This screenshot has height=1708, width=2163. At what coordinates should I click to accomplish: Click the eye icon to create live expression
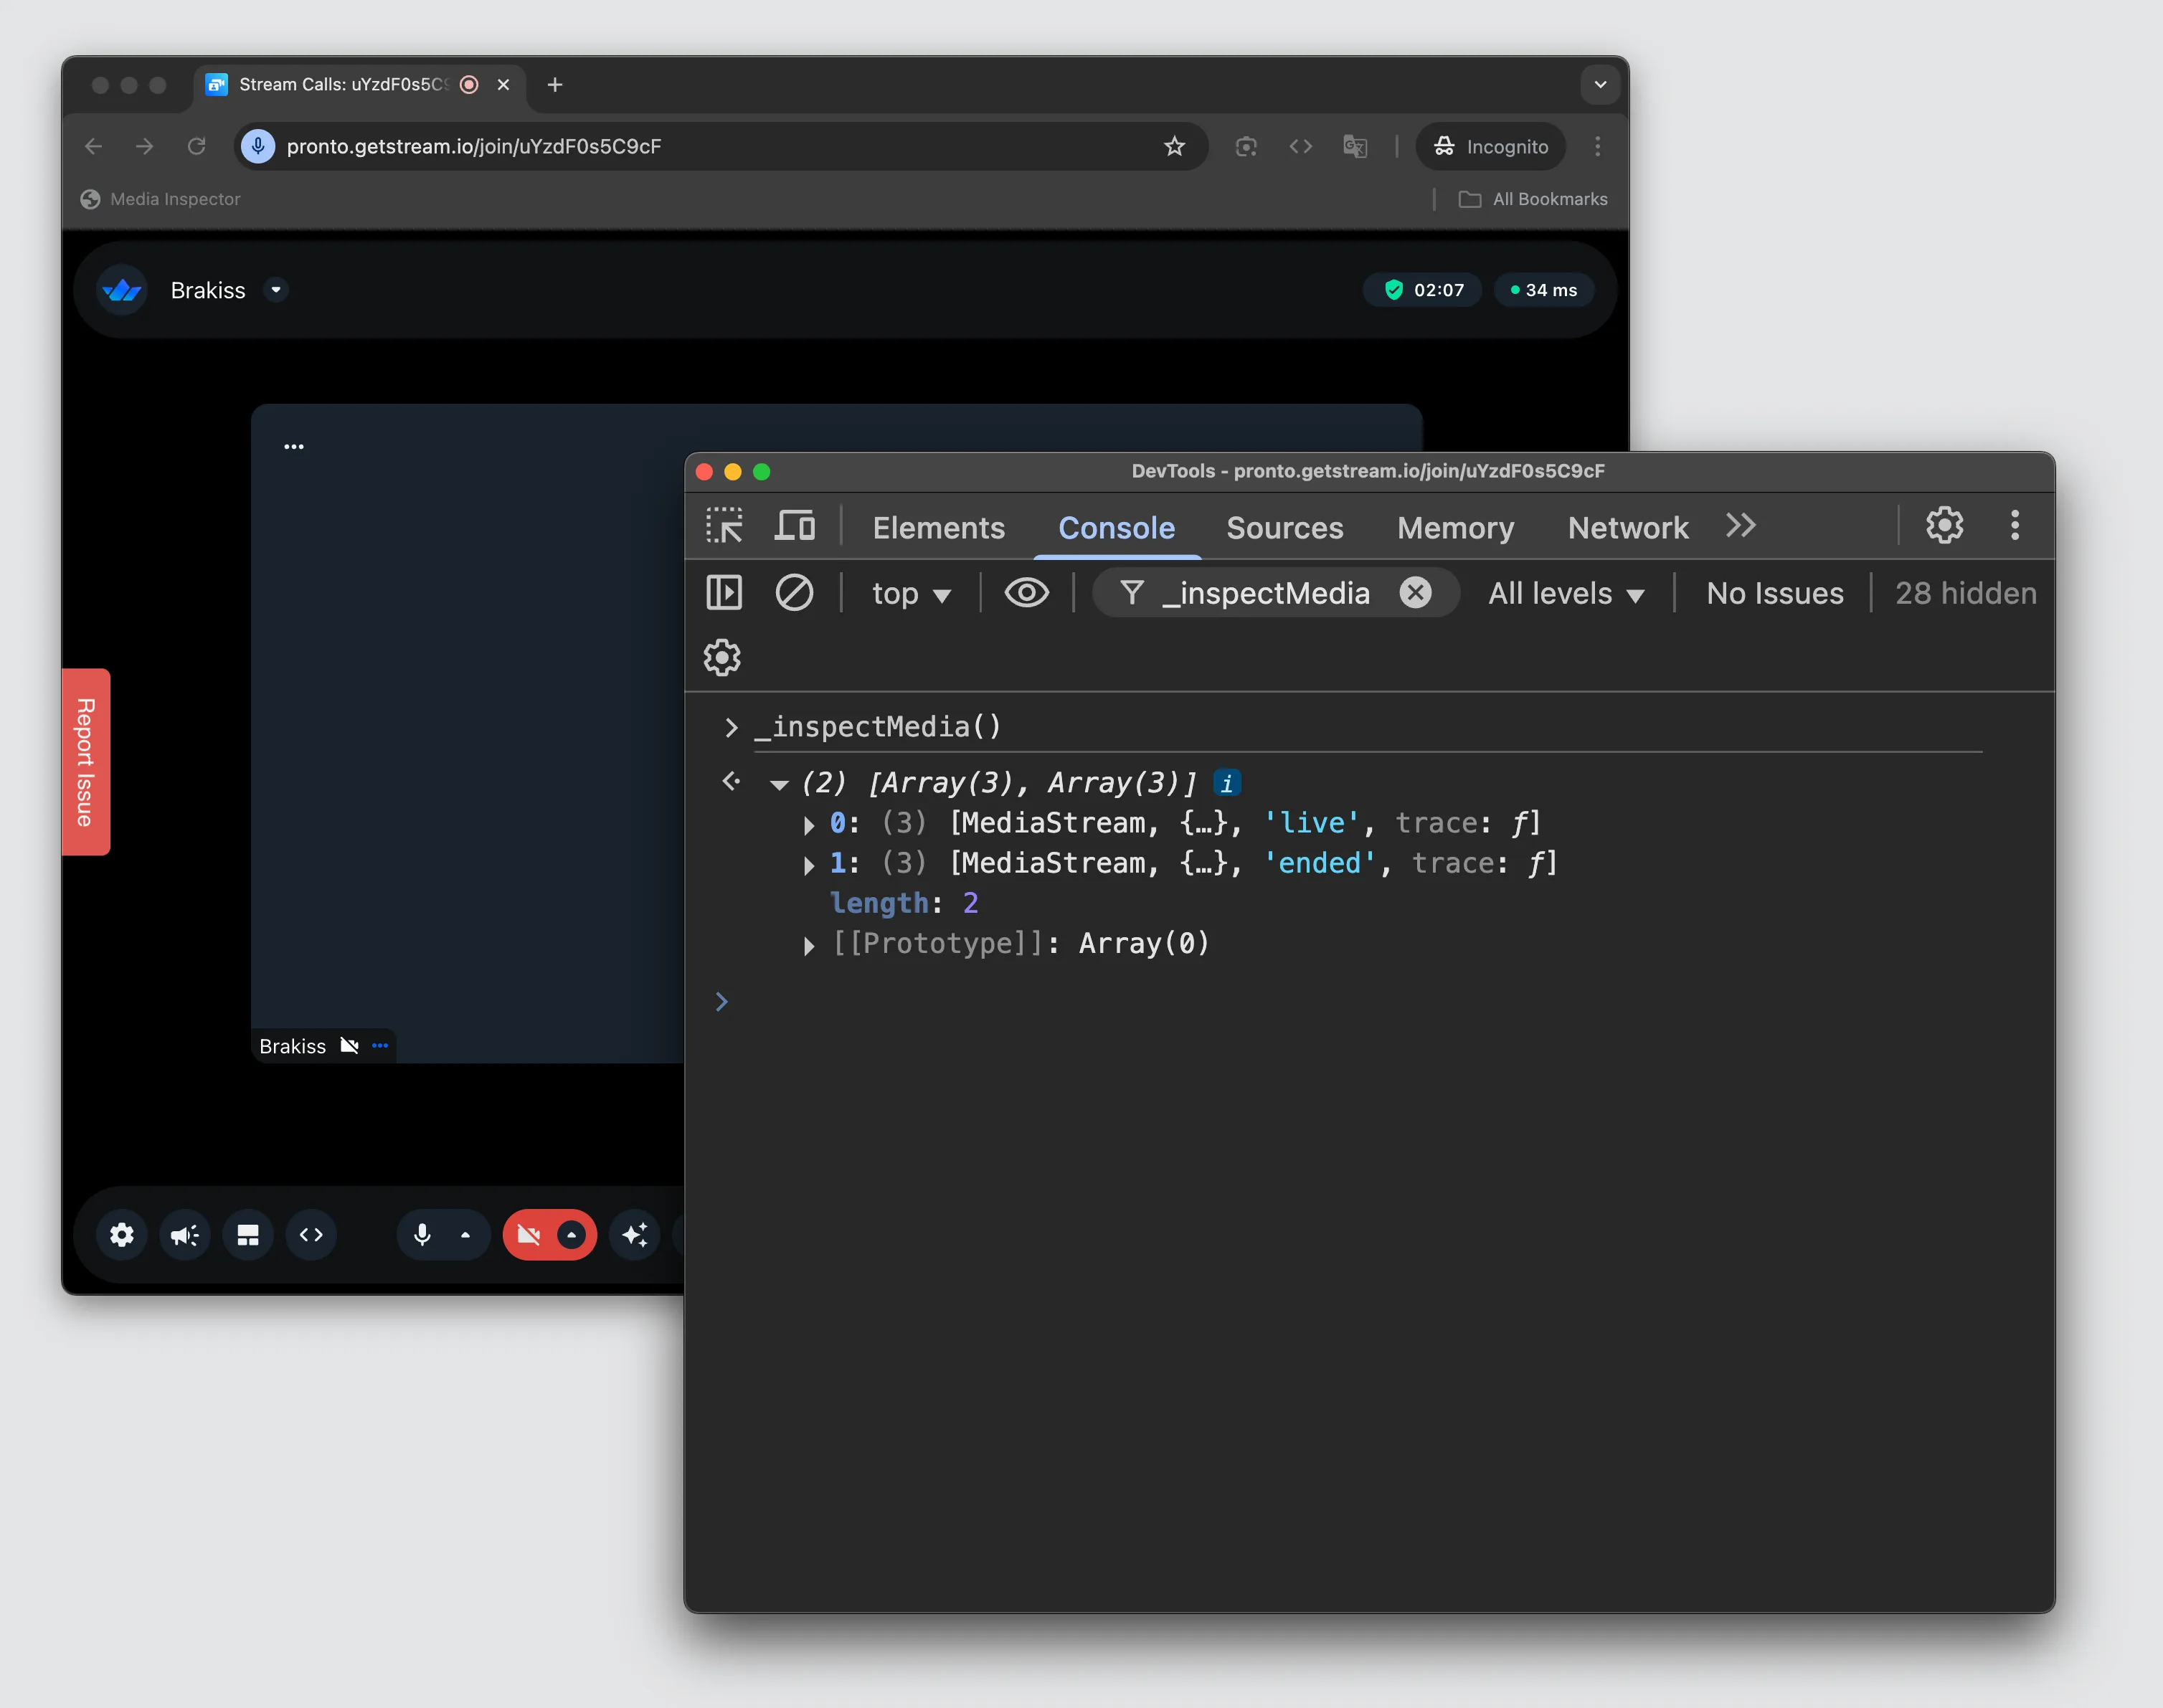tap(1028, 592)
